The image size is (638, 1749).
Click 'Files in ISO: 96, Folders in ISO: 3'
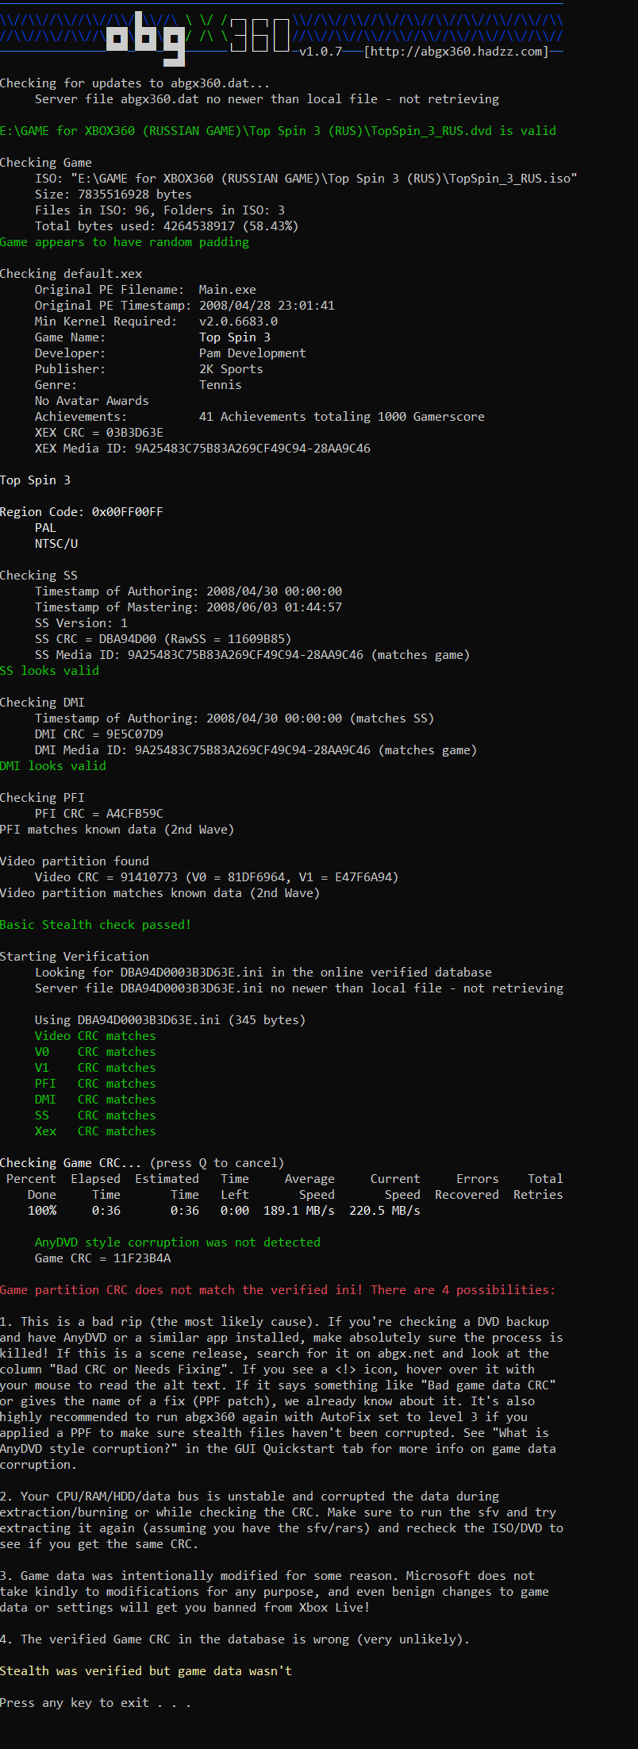[159, 210]
